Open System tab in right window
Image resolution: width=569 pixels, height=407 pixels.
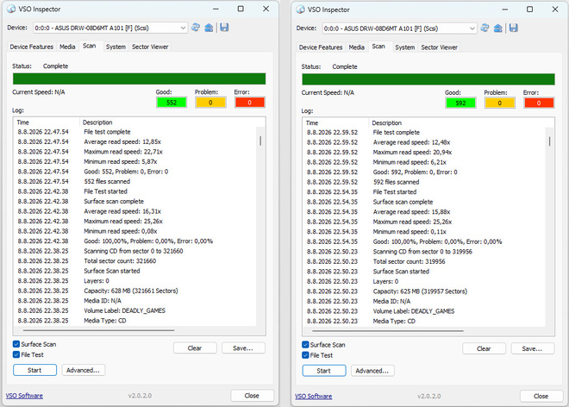pos(405,47)
